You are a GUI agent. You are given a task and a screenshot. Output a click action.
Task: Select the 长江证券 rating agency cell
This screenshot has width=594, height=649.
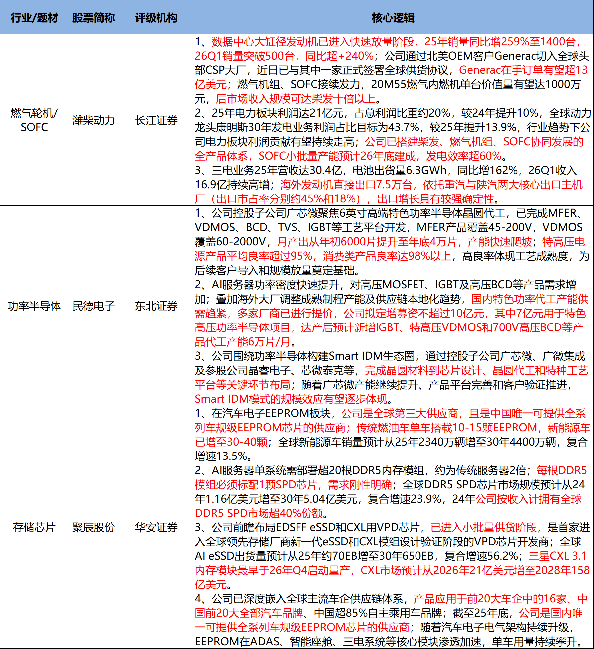(156, 120)
